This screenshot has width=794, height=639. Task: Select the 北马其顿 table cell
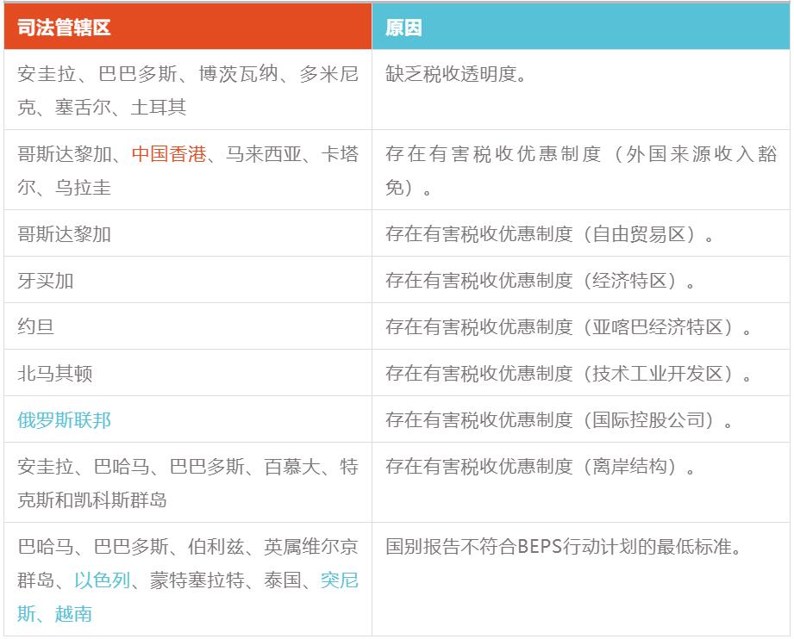[55, 374]
